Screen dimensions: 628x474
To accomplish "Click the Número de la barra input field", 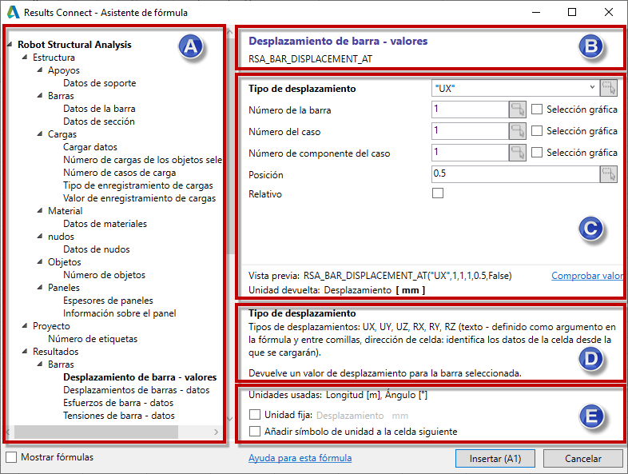I will click(x=470, y=110).
